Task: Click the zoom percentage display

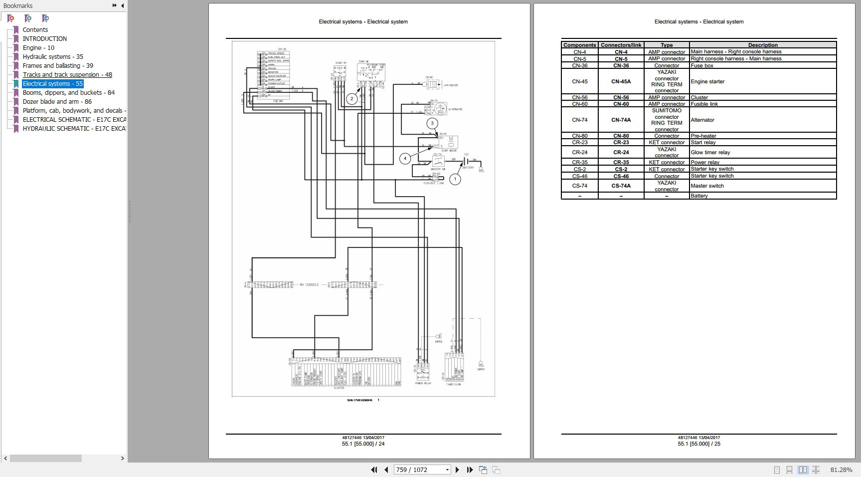Action: 842,470
